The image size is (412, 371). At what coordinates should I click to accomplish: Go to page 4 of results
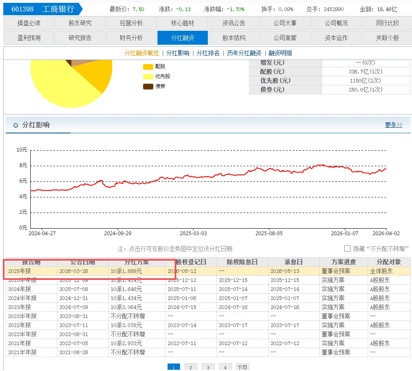(225, 367)
